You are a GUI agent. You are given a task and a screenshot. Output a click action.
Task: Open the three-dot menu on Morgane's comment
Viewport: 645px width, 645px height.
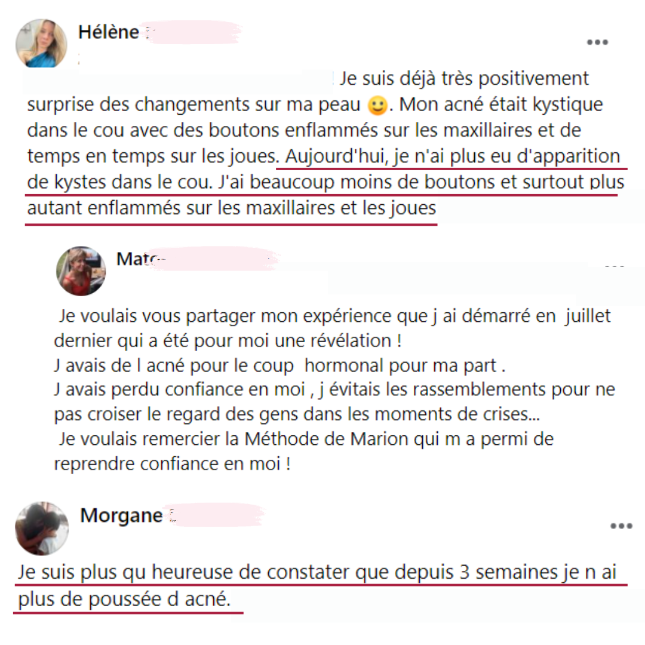coord(621,526)
